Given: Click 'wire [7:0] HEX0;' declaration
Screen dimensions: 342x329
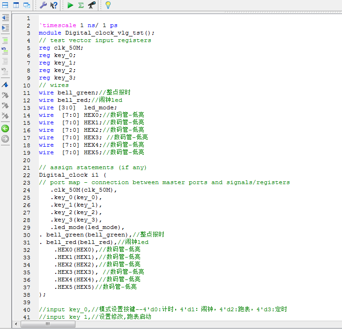Looking at the screenshot, I should point(71,115).
